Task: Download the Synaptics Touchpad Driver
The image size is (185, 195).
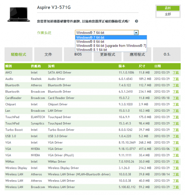Action: pos(176,124)
